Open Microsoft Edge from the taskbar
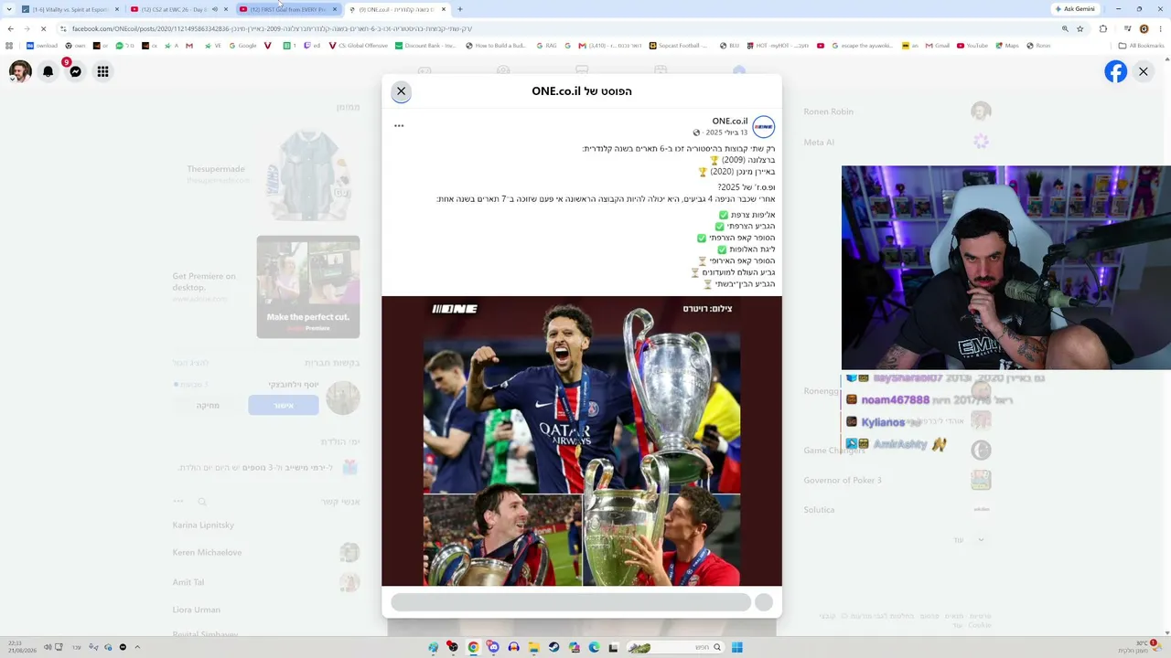The width and height of the screenshot is (1171, 658). point(594,647)
